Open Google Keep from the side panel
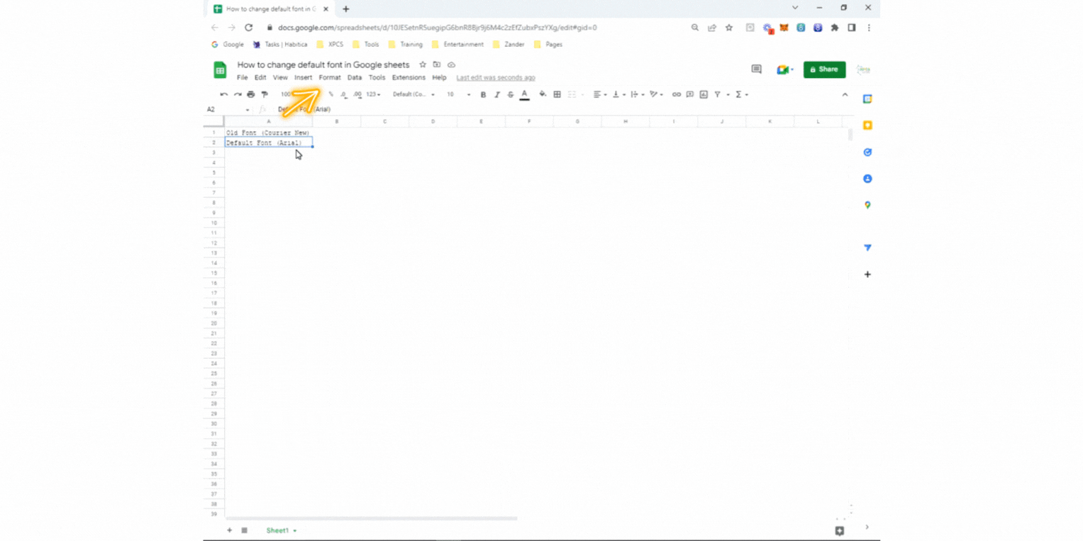Image resolution: width=1083 pixels, height=541 pixels. click(867, 125)
